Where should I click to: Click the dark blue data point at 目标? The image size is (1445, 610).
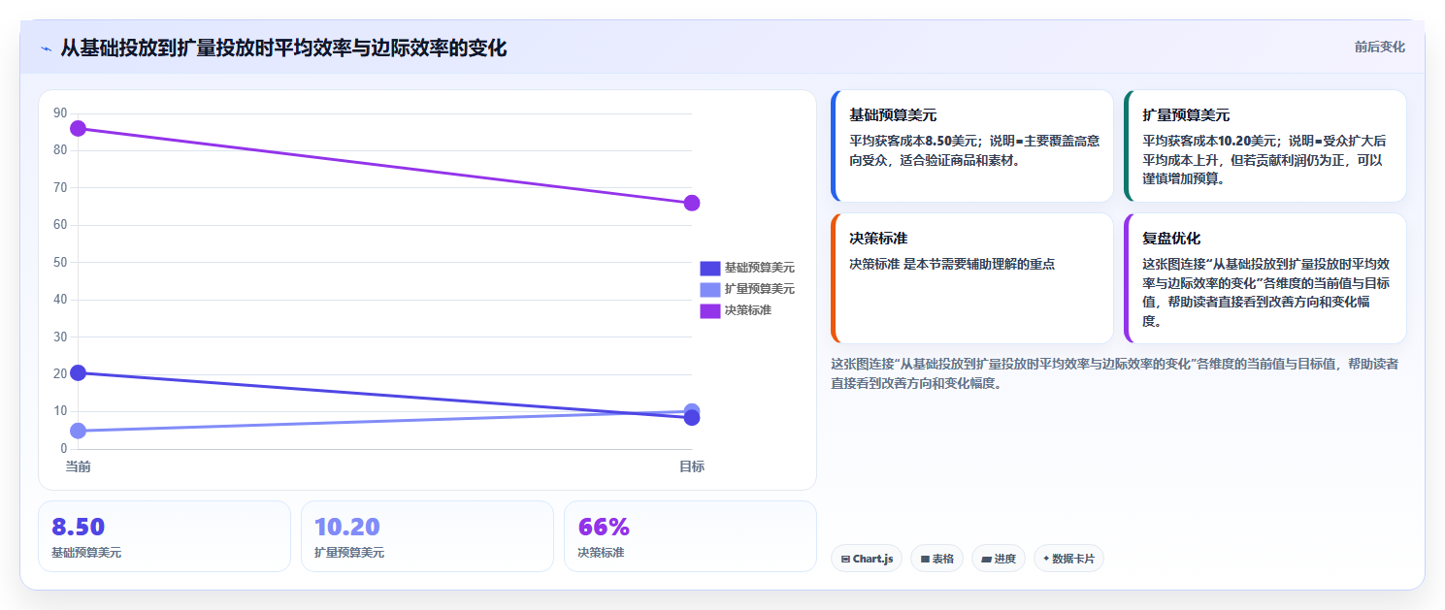click(692, 418)
